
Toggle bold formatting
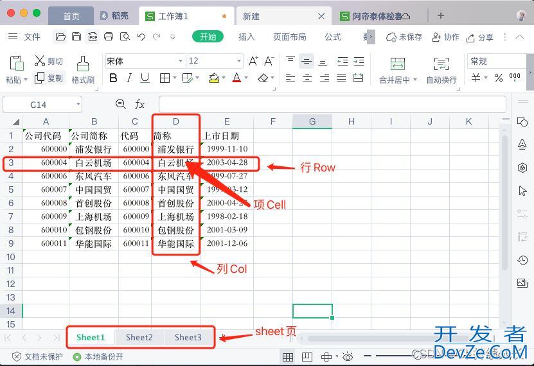[113, 78]
